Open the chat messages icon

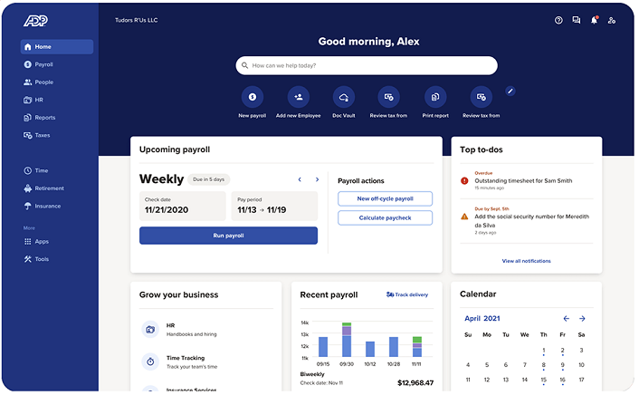coord(577,20)
